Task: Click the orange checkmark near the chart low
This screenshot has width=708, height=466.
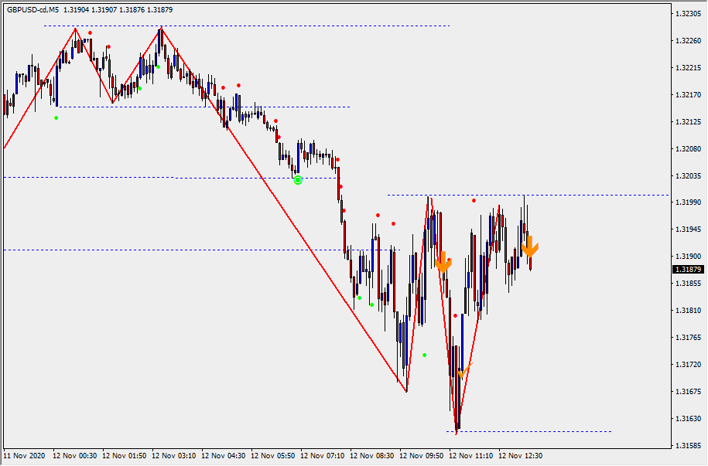Action: [463, 372]
